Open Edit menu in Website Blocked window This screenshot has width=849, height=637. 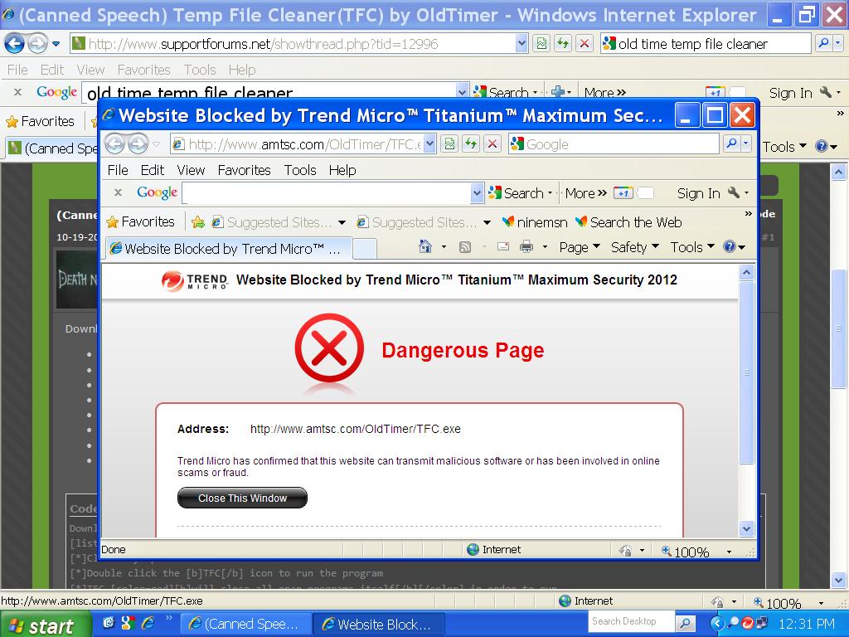click(153, 170)
